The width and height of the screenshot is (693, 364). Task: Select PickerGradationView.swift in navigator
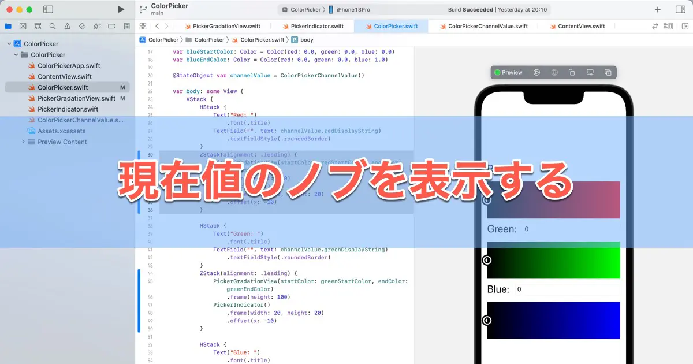tap(76, 98)
